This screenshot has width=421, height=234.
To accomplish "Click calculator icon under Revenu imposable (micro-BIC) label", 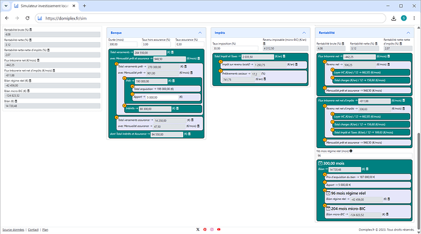I will [x=264, y=43].
